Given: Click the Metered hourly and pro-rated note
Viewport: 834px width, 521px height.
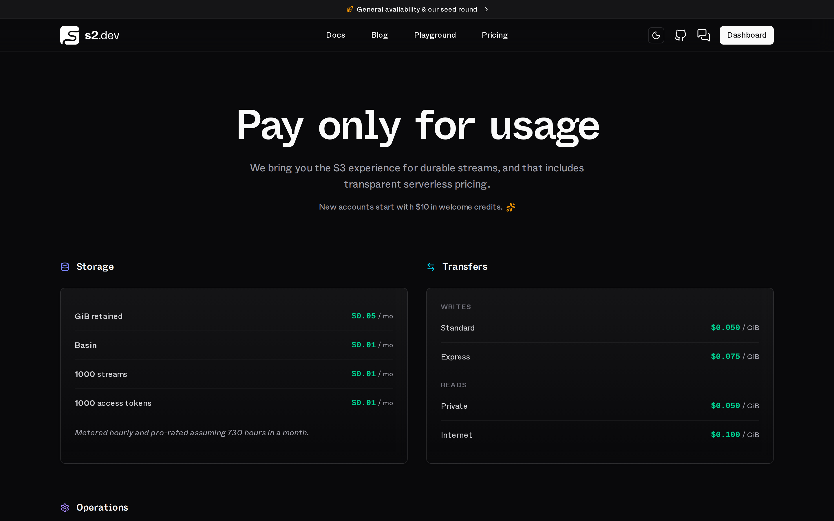Looking at the screenshot, I should [192, 433].
